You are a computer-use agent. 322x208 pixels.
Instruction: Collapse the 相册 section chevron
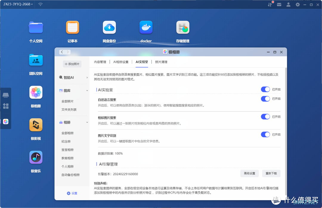tap(87, 122)
